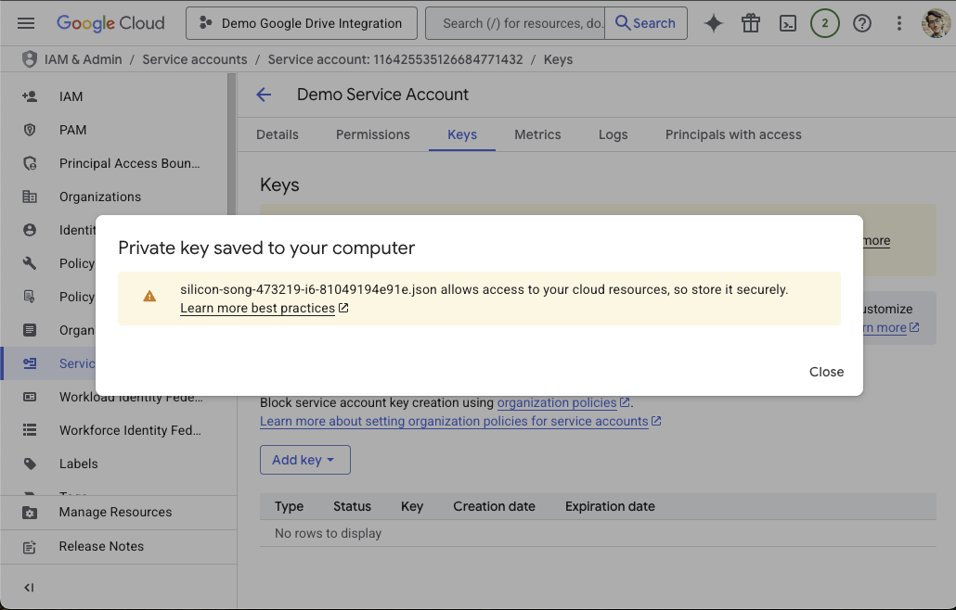
Task: Switch to the Details tab
Action: click(x=278, y=134)
